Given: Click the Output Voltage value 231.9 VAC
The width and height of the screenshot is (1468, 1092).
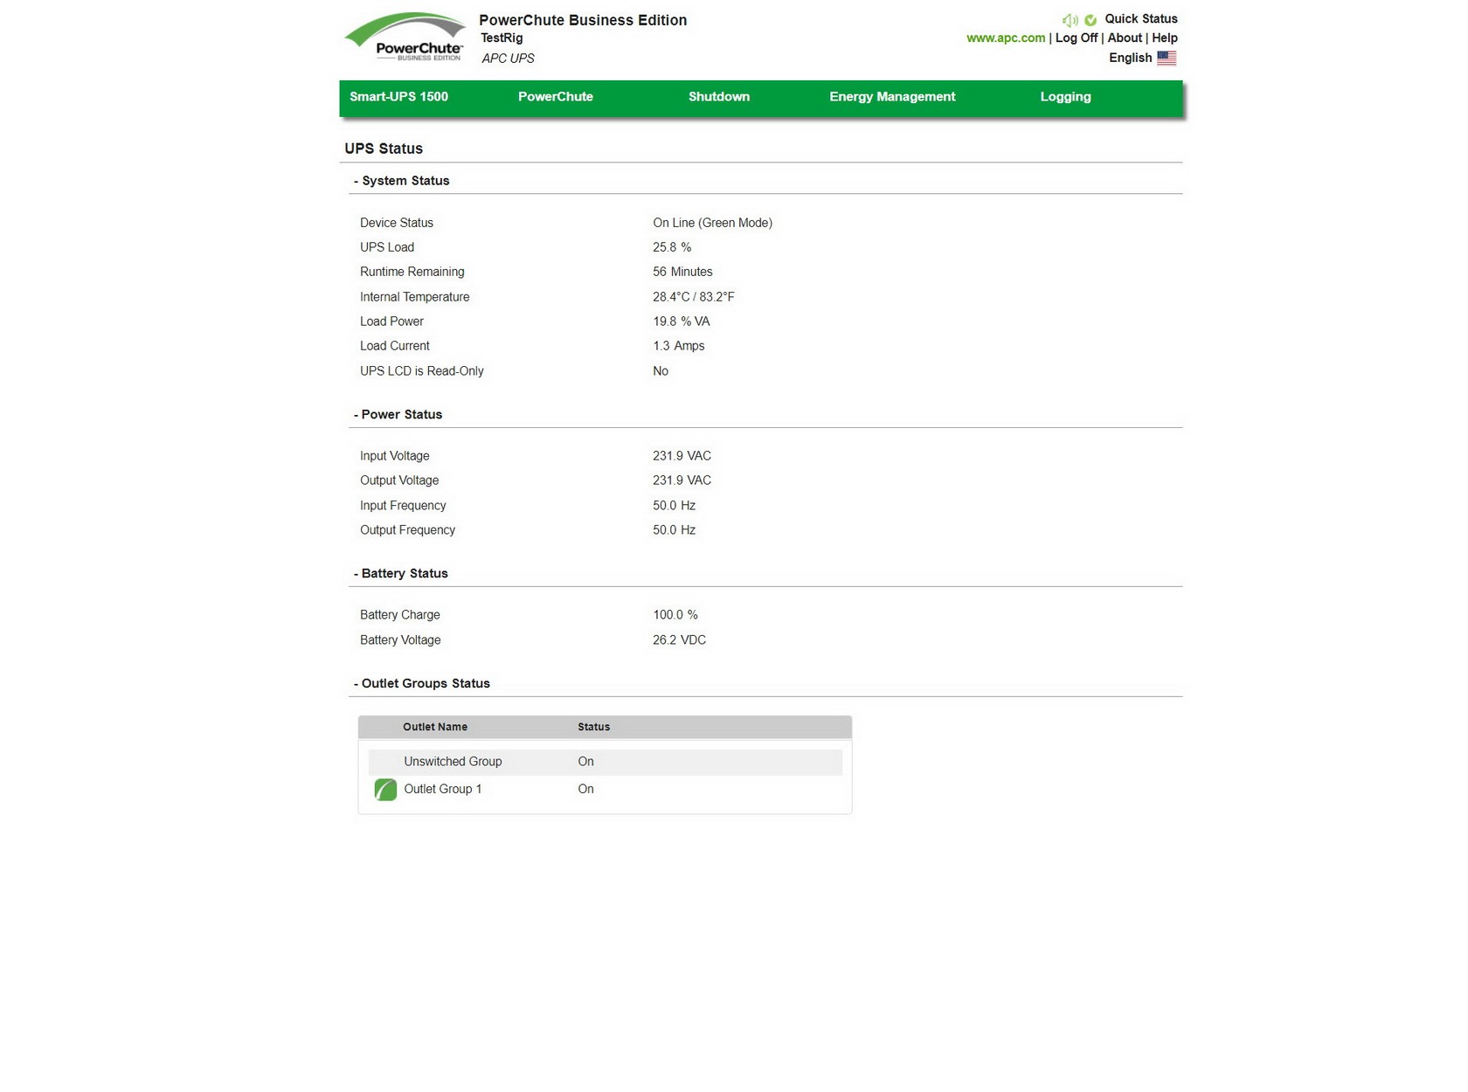Looking at the screenshot, I should coord(682,480).
